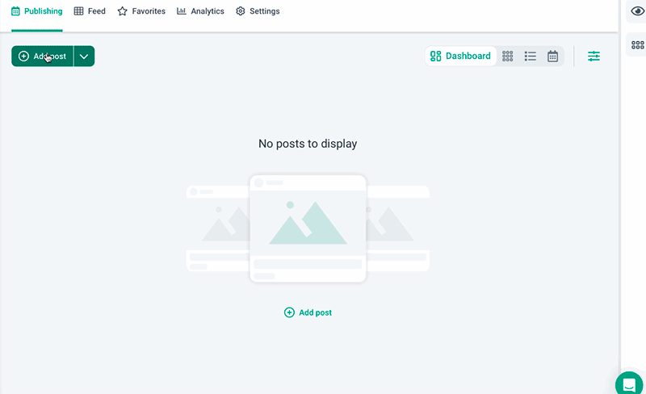Image resolution: width=646 pixels, height=394 pixels.
Task: Open the filter sliders options
Action: (x=594, y=57)
